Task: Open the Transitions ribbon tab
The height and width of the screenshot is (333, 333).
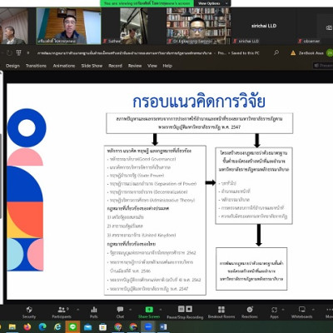Action: click(36, 66)
